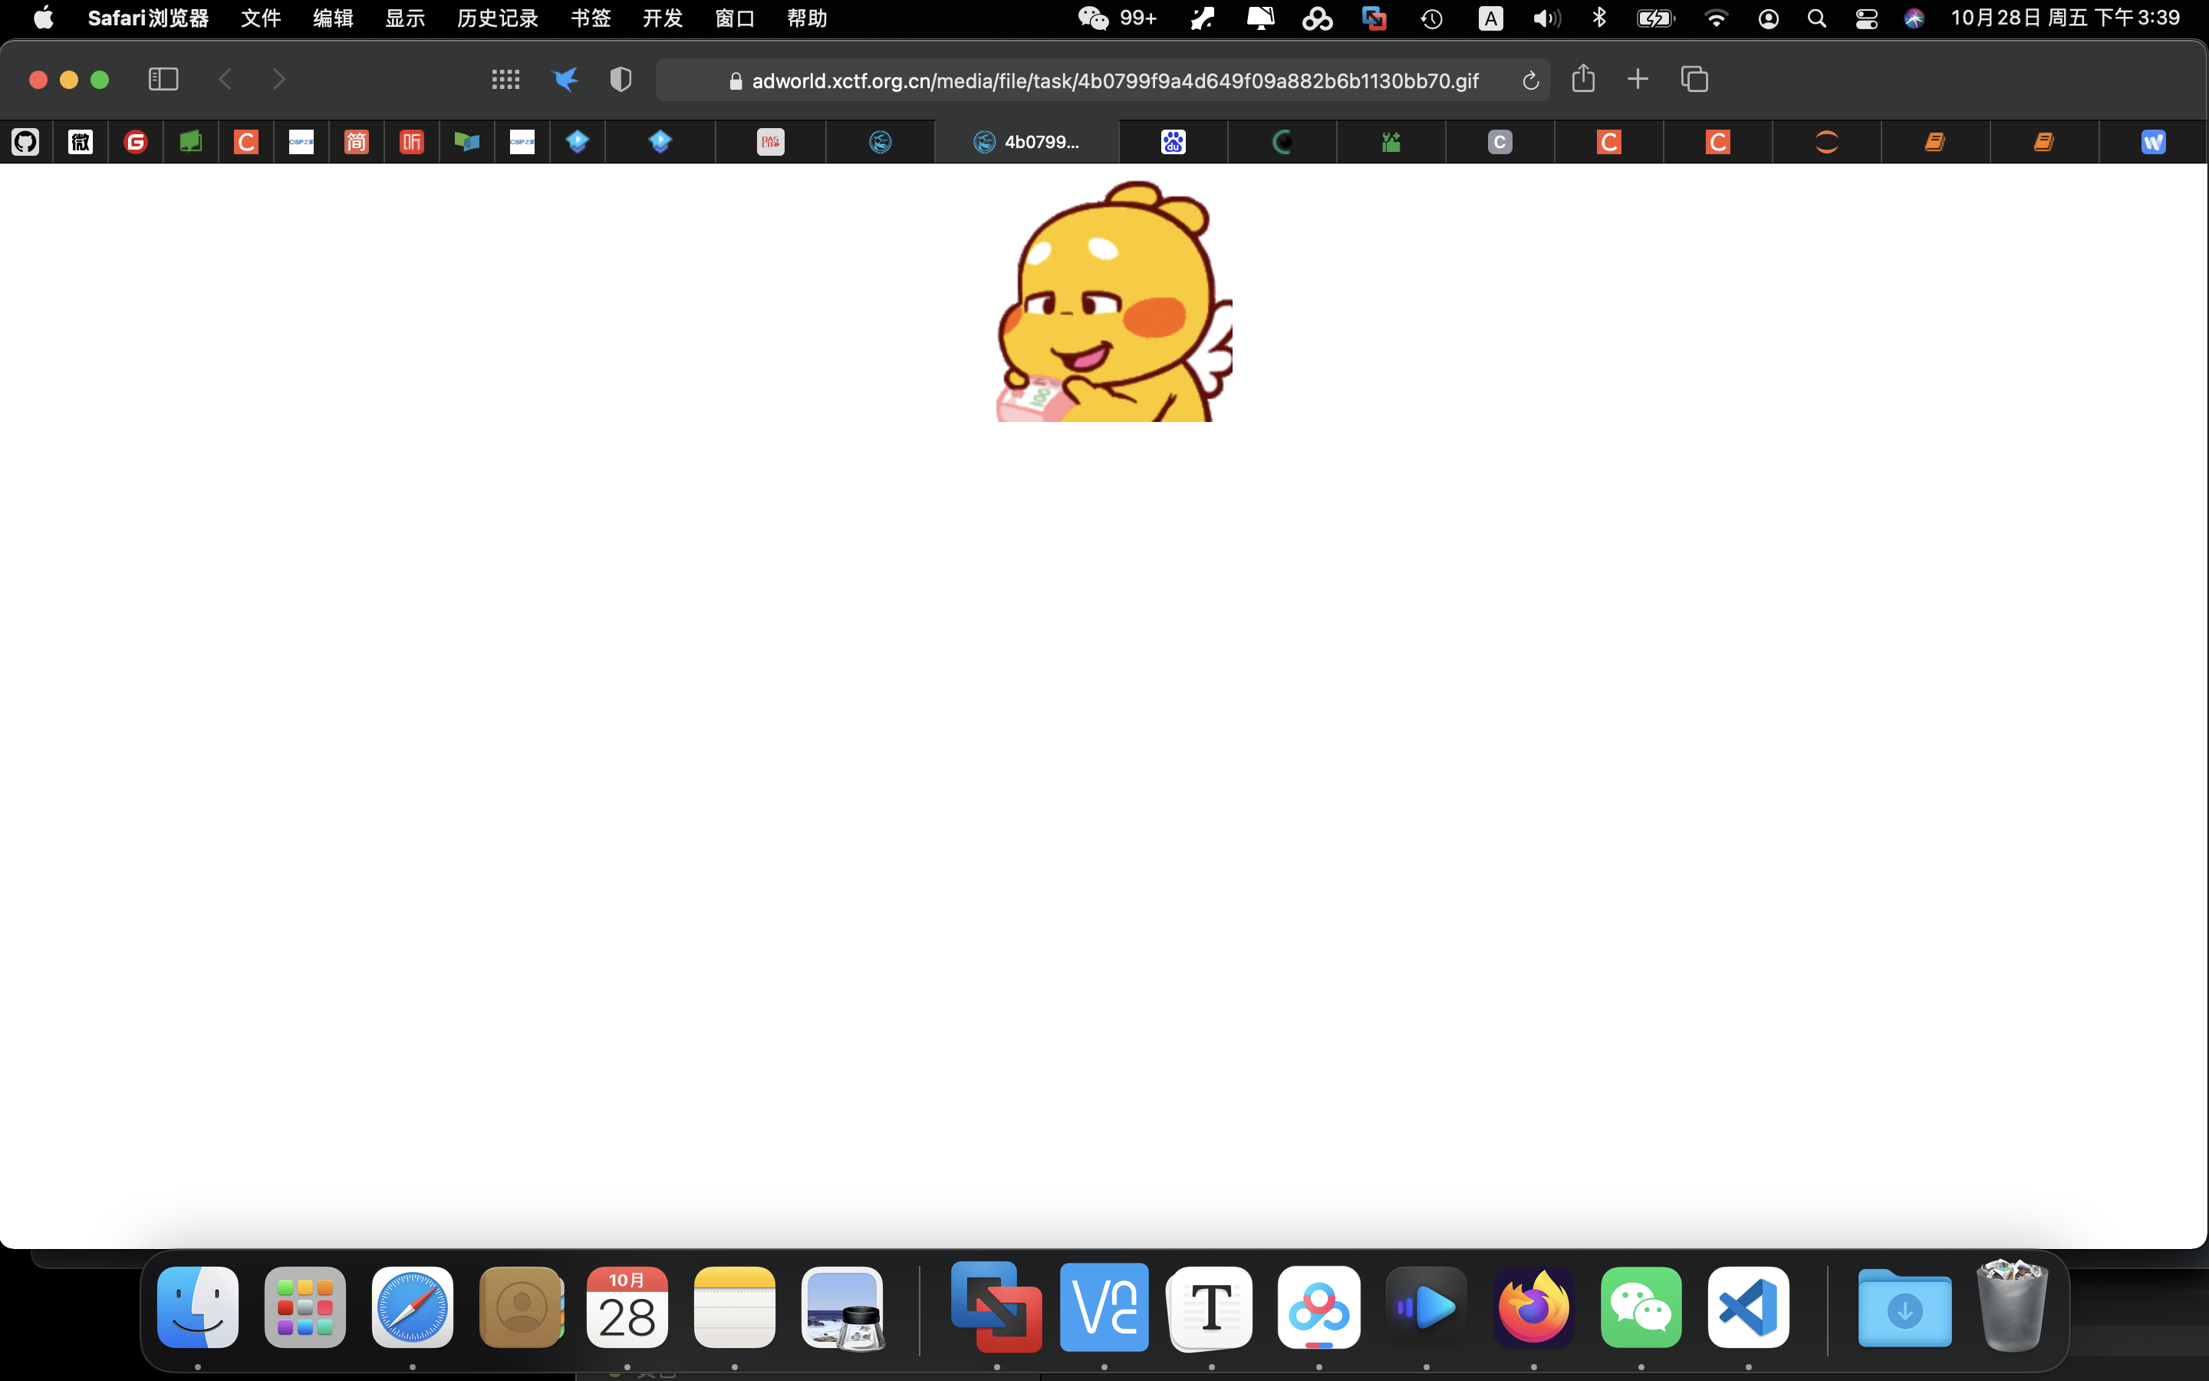This screenshot has height=1381, width=2209.
Task: Switch to the blue W tab
Action: coord(2153,142)
